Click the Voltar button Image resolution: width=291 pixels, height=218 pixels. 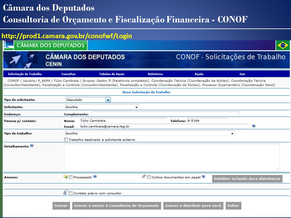pos(233,206)
